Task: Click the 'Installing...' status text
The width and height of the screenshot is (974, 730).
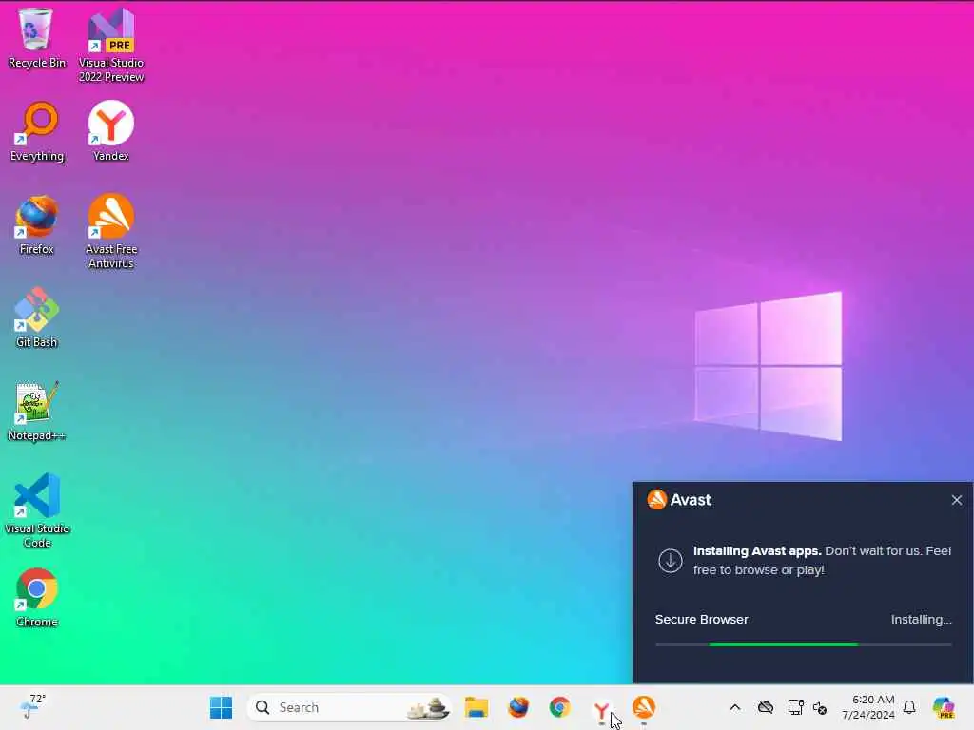Action: [x=921, y=620]
